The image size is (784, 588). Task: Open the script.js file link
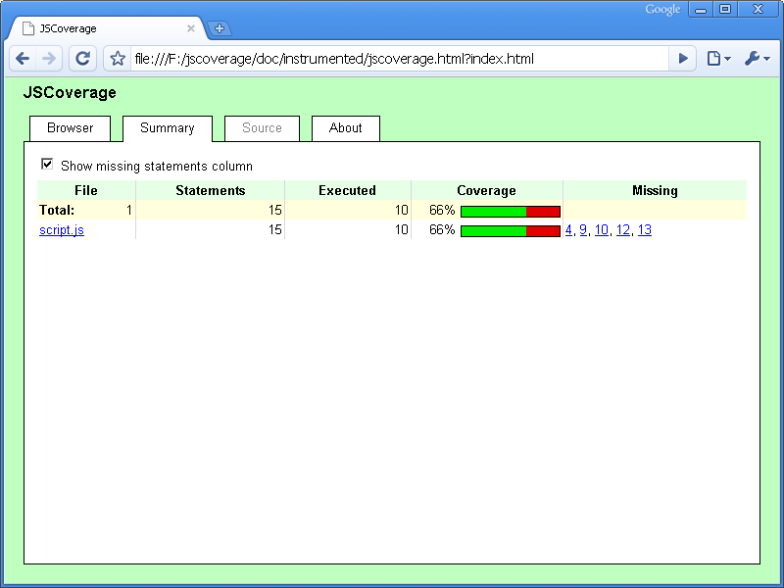coord(62,230)
